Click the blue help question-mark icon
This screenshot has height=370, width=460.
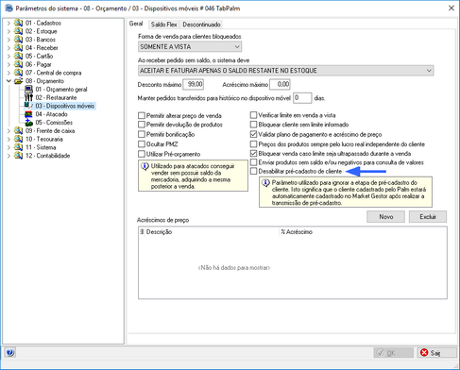pyautogui.click(x=9, y=352)
